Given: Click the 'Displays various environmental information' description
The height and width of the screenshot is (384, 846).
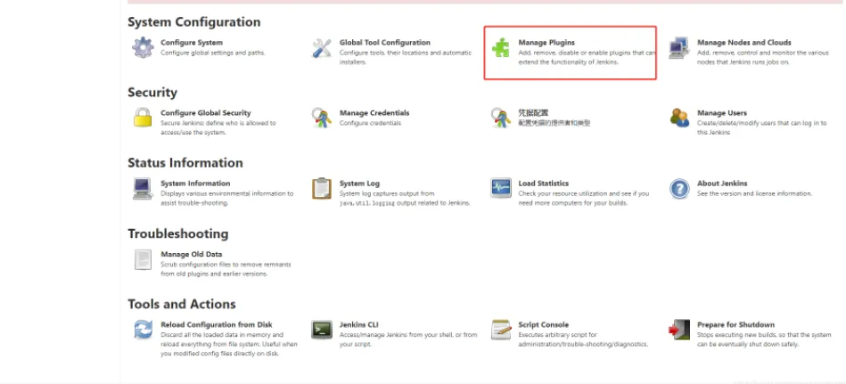Looking at the screenshot, I should tap(227, 198).
